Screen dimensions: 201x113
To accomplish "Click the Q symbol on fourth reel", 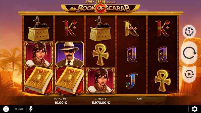I will coord(132,54).
